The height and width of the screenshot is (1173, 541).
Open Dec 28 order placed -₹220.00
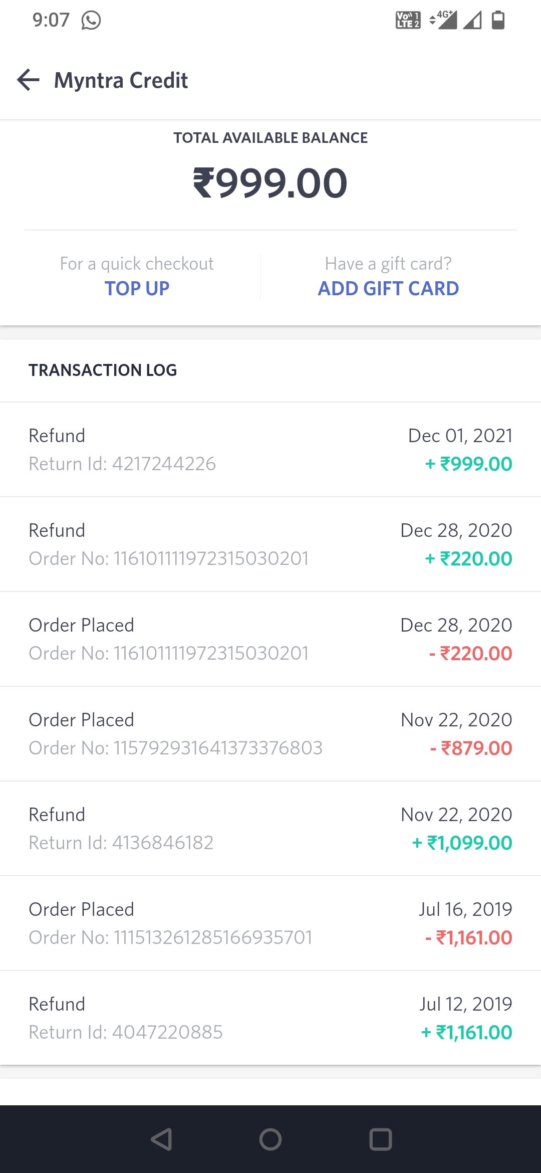point(270,639)
